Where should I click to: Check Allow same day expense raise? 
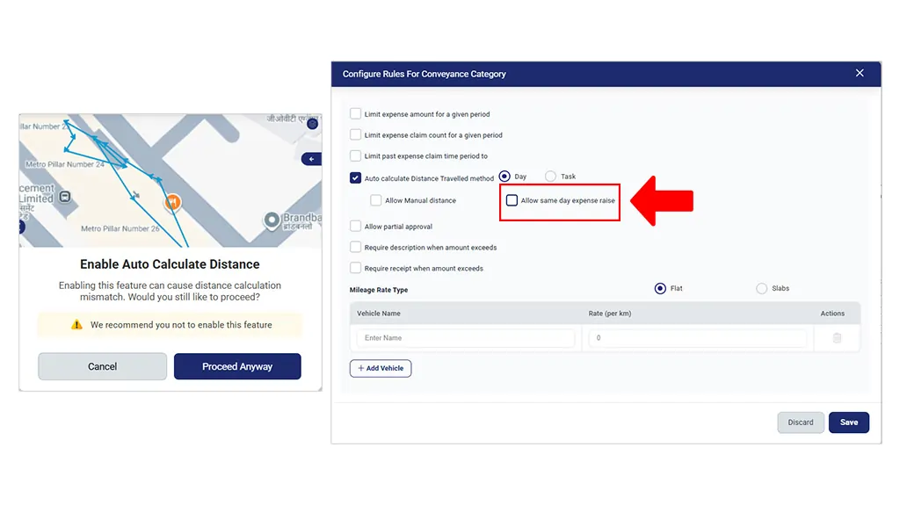[512, 200]
